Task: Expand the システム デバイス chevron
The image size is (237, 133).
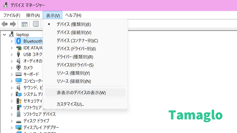Action: click(x=12, y=94)
